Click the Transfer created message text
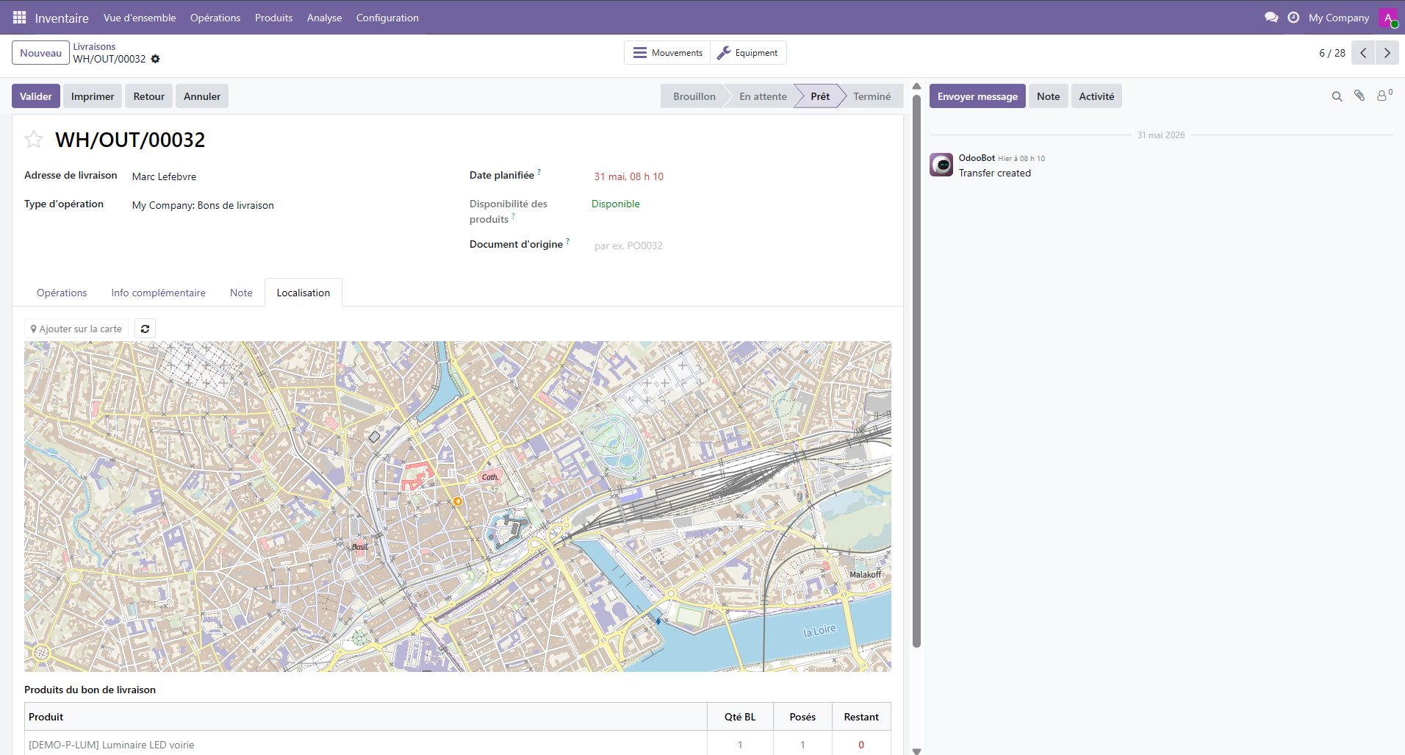This screenshot has height=755, width=1405. pyautogui.click(x=994, y=173)
